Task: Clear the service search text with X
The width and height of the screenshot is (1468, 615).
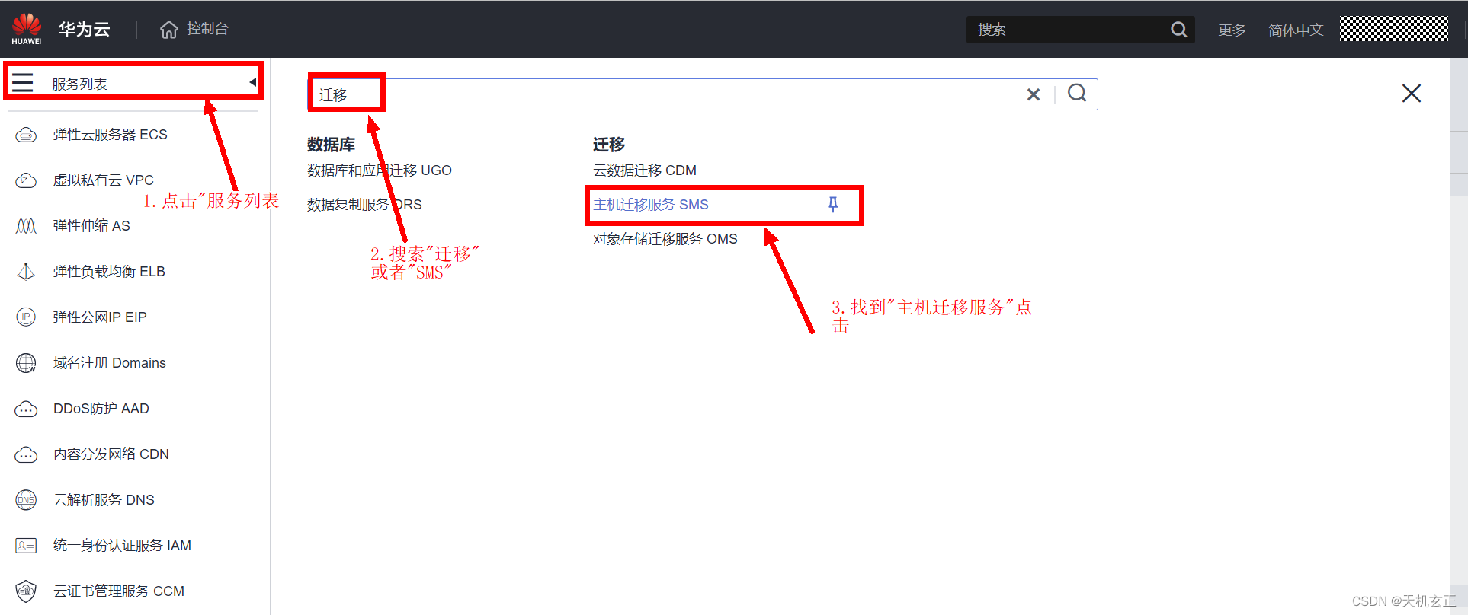Action: [1034, 94]
